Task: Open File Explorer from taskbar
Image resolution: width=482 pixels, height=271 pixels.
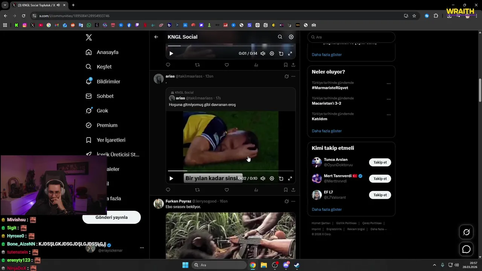Action: click(x=264, y=265)
